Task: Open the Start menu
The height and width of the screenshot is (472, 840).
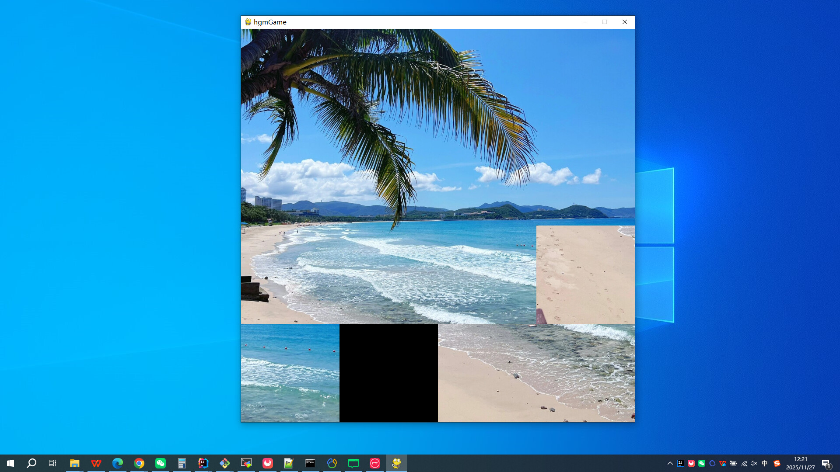Action: (10, 463)
